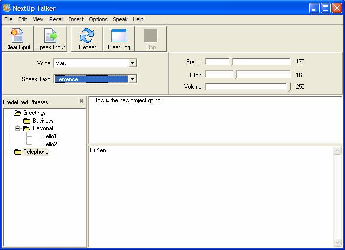Open the File menu

click(8, 19)
